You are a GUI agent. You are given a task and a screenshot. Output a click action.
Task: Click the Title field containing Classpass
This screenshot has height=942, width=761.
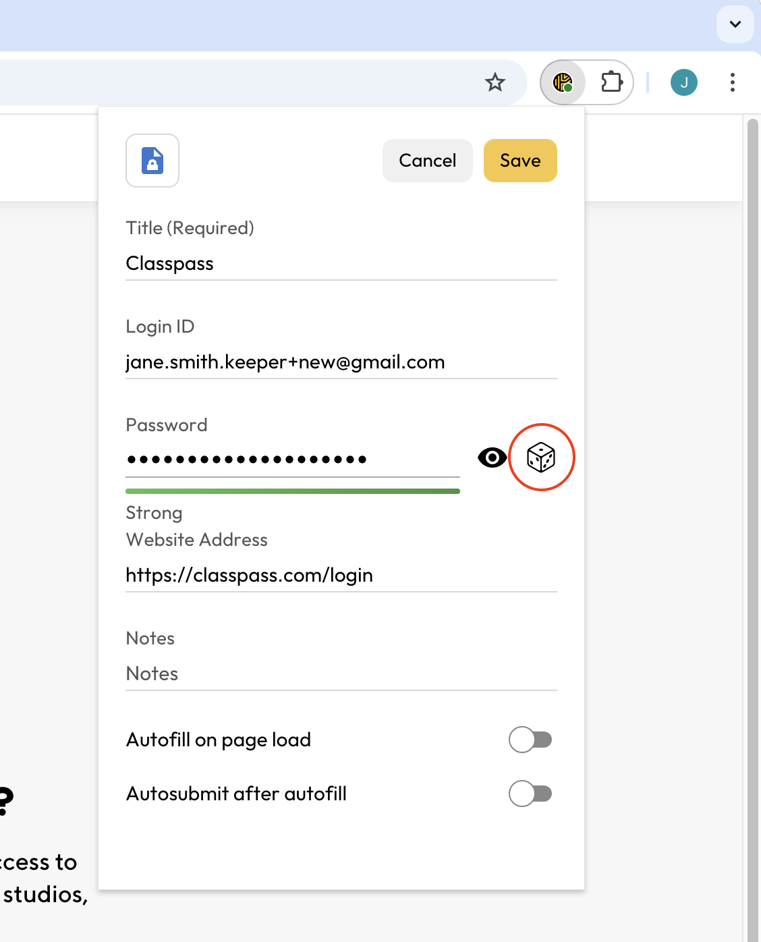click(x=341, y=263)
